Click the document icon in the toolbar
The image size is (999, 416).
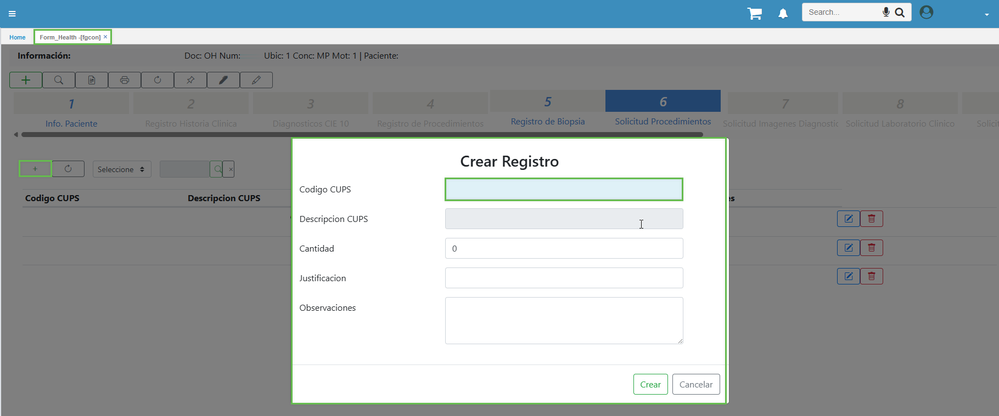click(92, 80)
